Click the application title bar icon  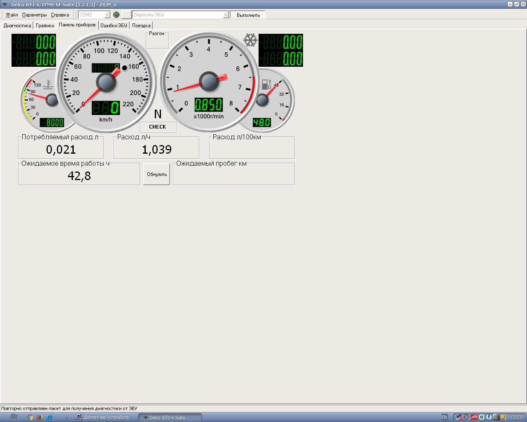point(5,4)
